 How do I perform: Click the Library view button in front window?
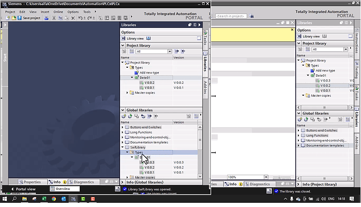pyautogui.click(x=132, y=38)
